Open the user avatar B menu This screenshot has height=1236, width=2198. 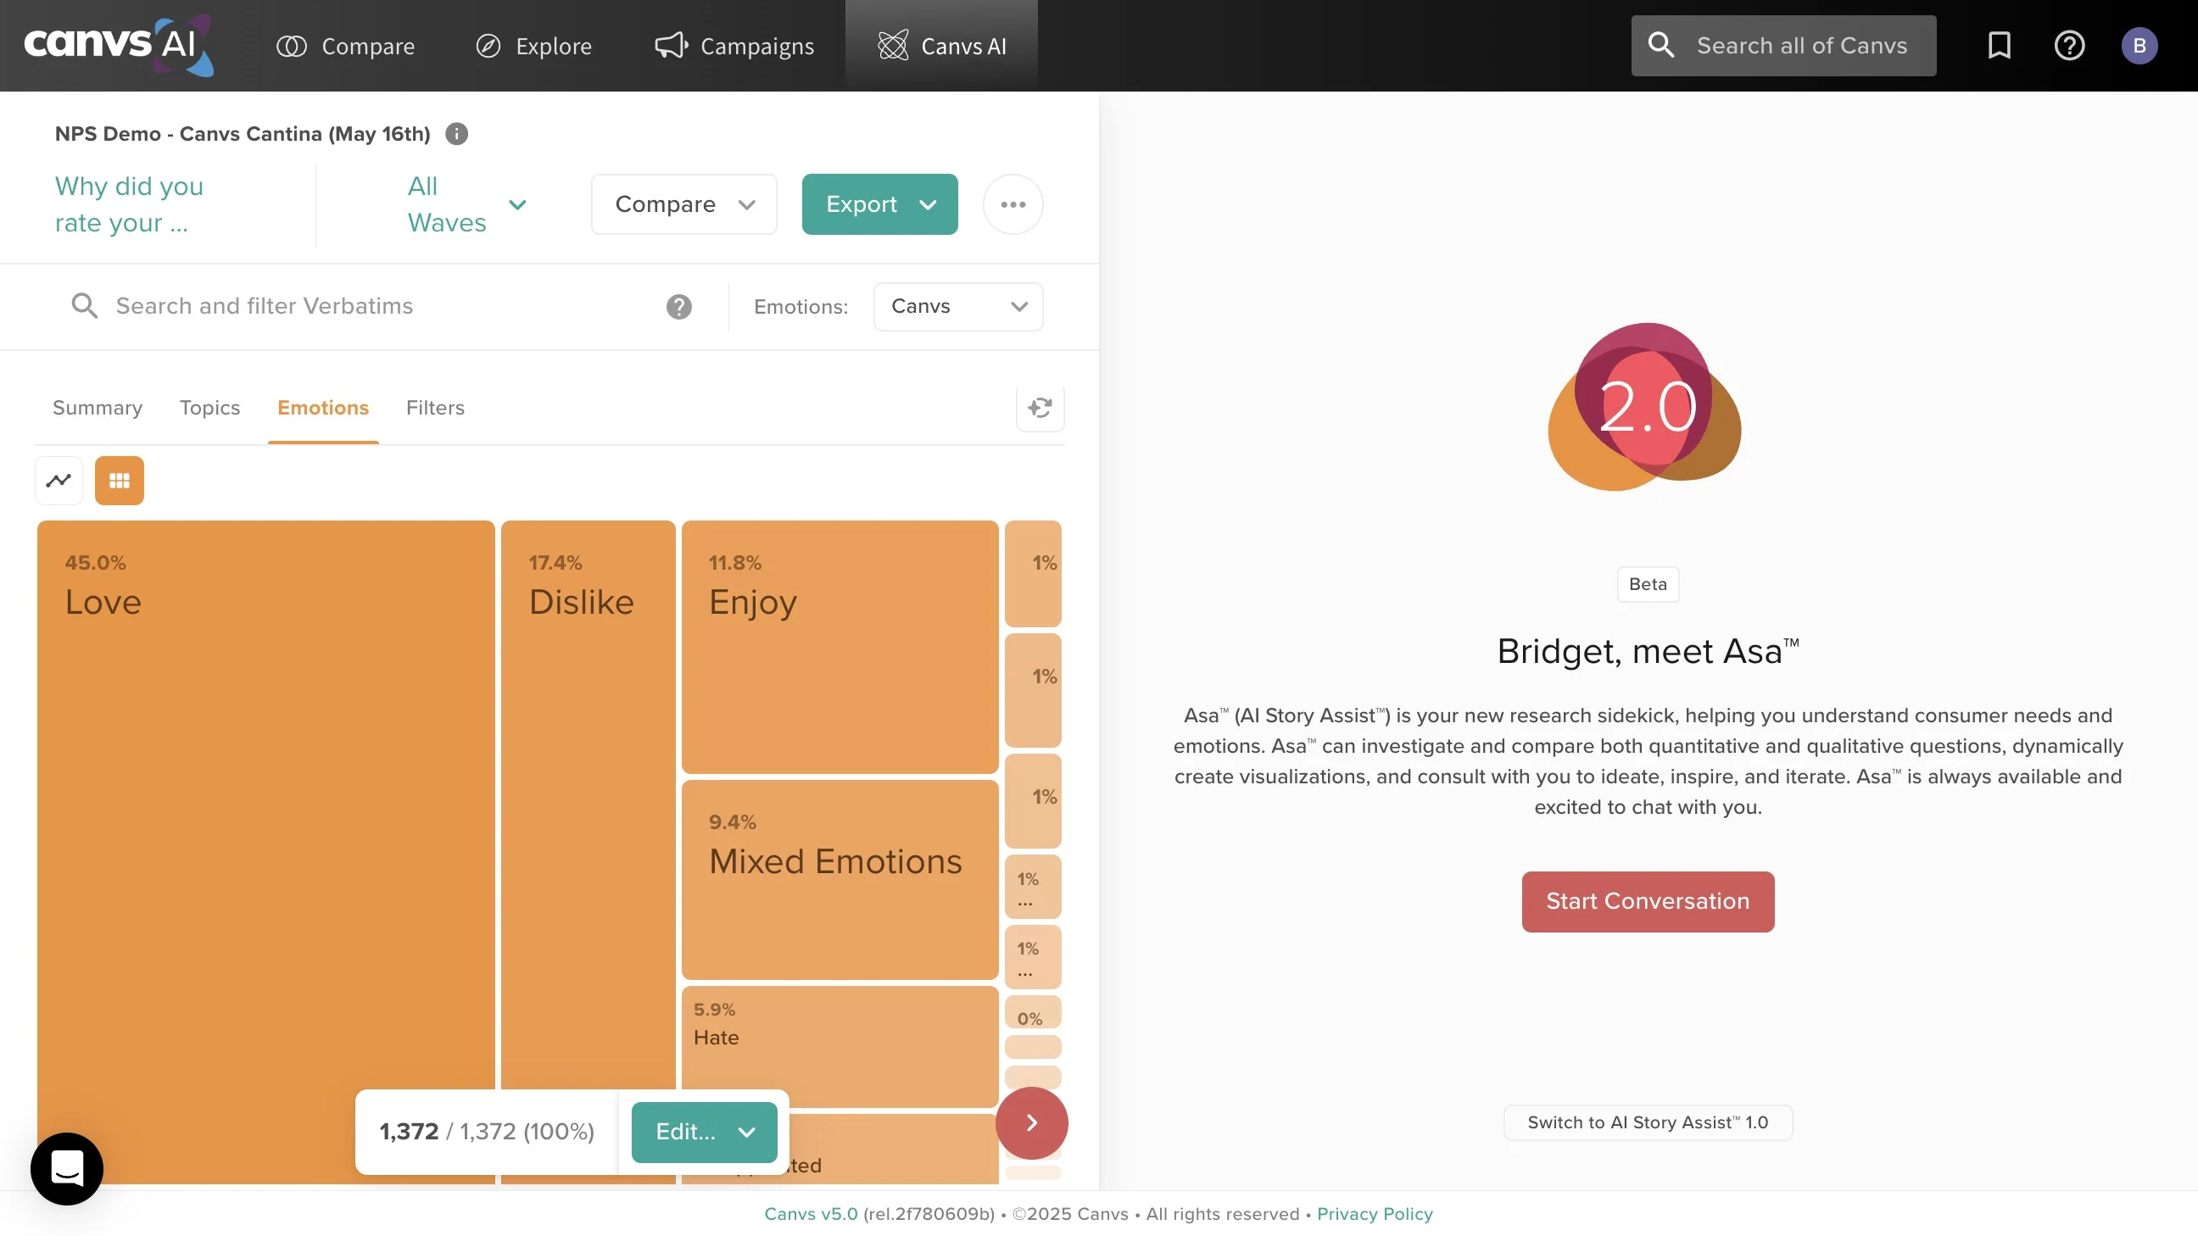coord(2139,45)
